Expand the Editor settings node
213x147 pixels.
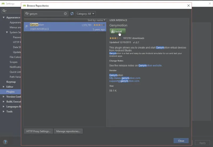click(4, 87)
